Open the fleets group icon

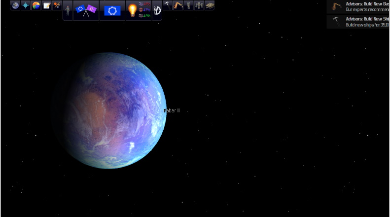pos(199,5)
